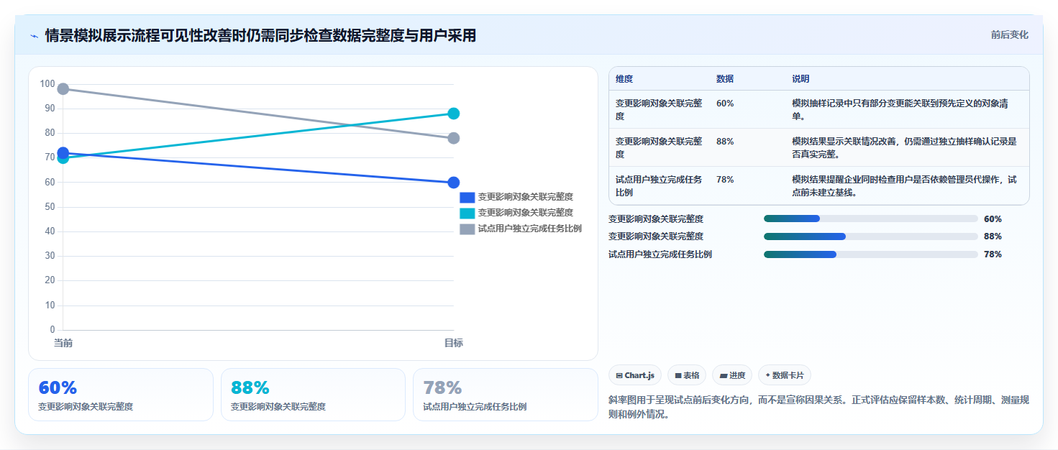Open the 78% data card
The width and height of the screenshot is (1058, 450).
click(x=506, y=395)
